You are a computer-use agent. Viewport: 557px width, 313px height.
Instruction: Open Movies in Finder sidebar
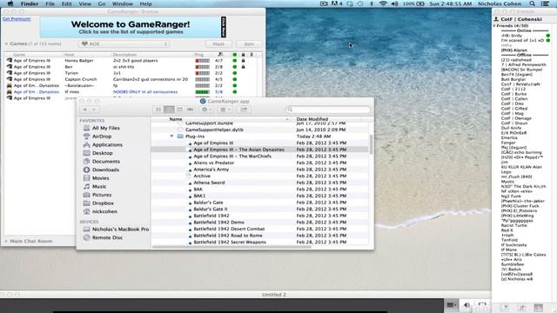101,178
